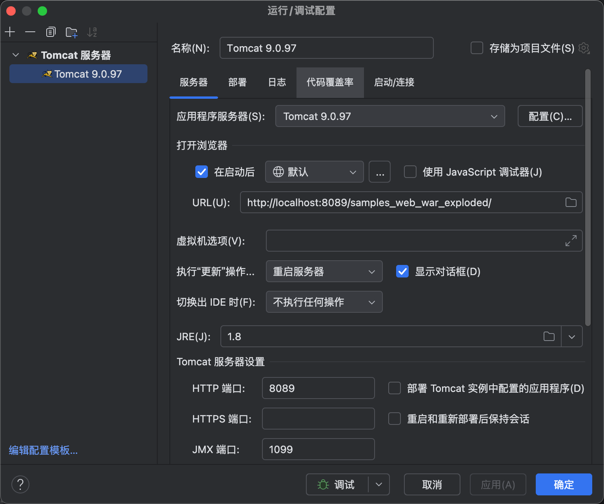Click the green bug icon on the 调试 button

tap(323, 485)
